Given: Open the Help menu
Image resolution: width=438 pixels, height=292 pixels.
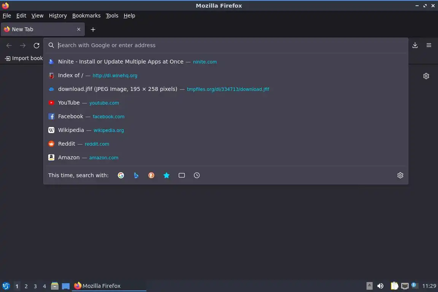Looking at the screenshot, I should coord(129,16).
